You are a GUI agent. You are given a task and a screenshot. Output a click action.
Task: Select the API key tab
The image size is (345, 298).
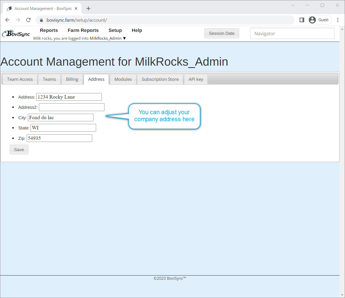(x=196, y=79)
